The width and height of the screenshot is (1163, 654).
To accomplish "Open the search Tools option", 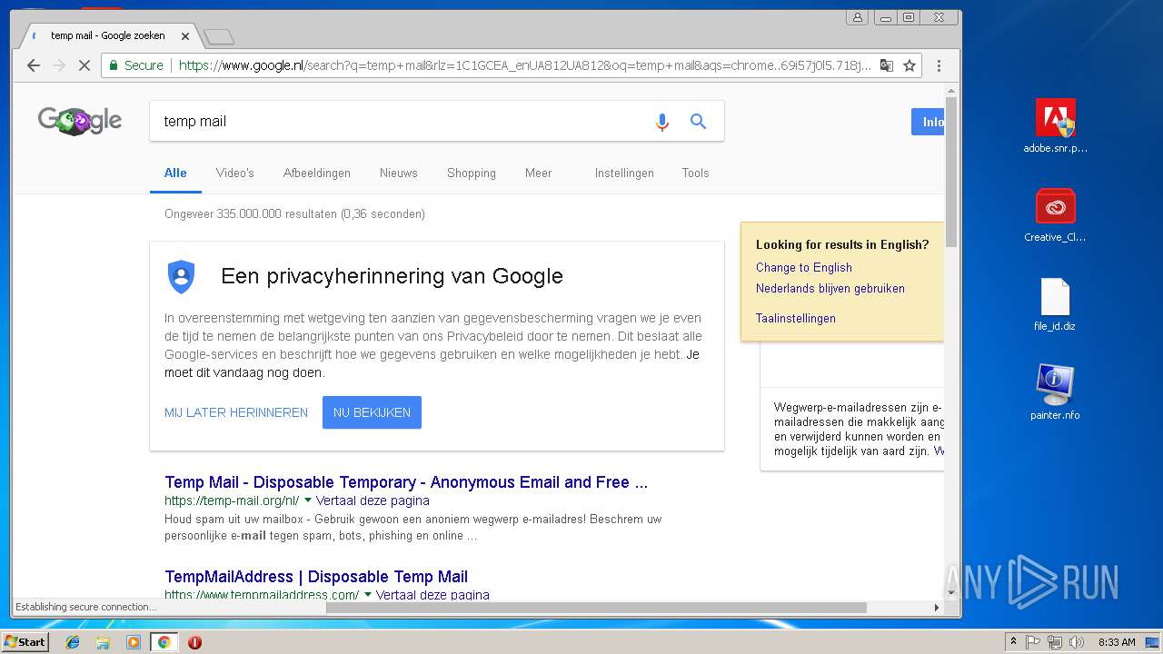I will [x=696, y=173].
